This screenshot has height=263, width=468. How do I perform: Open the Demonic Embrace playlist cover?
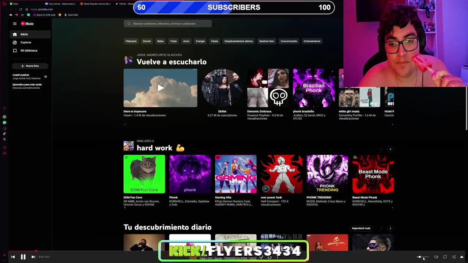pos(268,88)
